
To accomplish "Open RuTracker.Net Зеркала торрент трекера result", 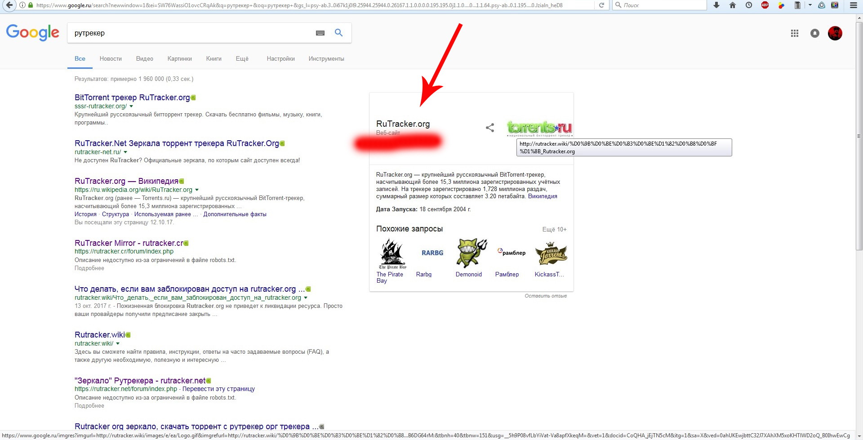I will pyautogui.click(x=177, y=143).
